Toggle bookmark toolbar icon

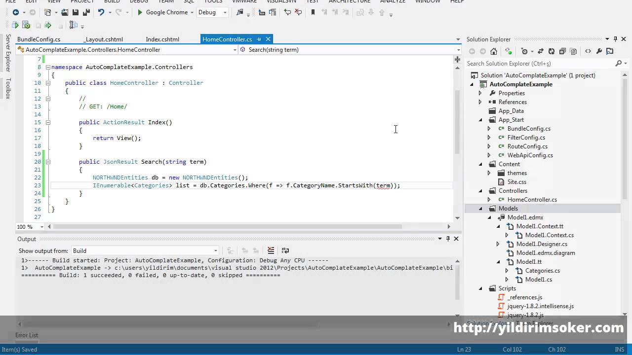click(x=313, y=12)
